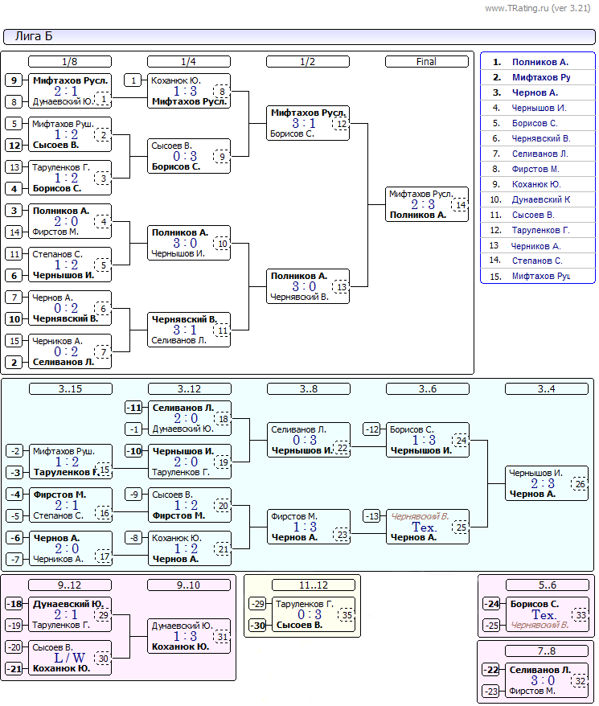Open match 20 Сысоев В. vs Фирстов М.

point(190,505)
